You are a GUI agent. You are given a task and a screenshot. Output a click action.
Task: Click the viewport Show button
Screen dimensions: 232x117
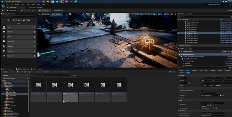click(59, 14)
